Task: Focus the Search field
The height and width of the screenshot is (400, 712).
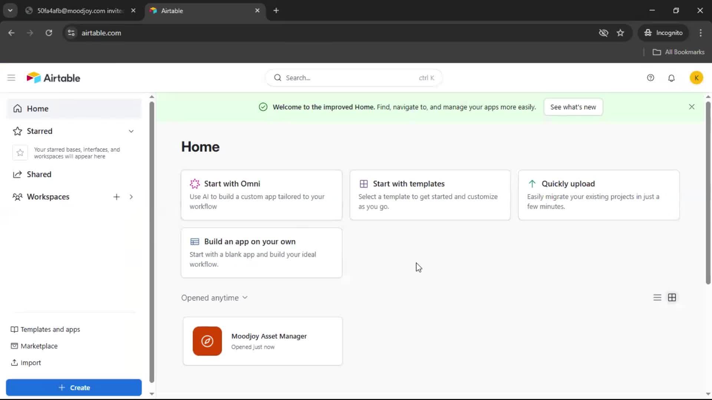Action: pyautogui.click(x=353, y=78)
